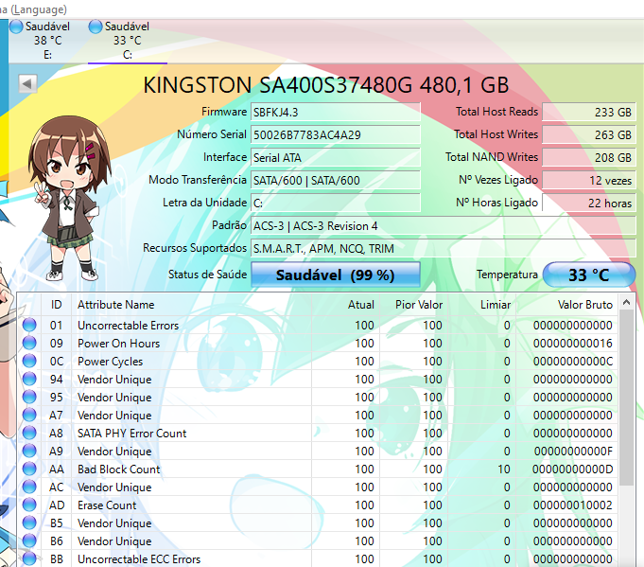Viewport: 644px width, 567px height.
Task: Click power on count 12 vezes
Action: tap(588, 180)
